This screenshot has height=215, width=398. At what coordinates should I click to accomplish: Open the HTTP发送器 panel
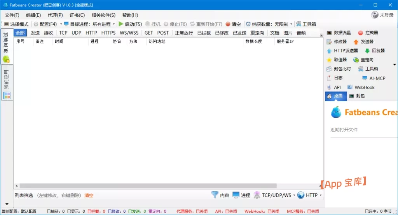(342, 51)
